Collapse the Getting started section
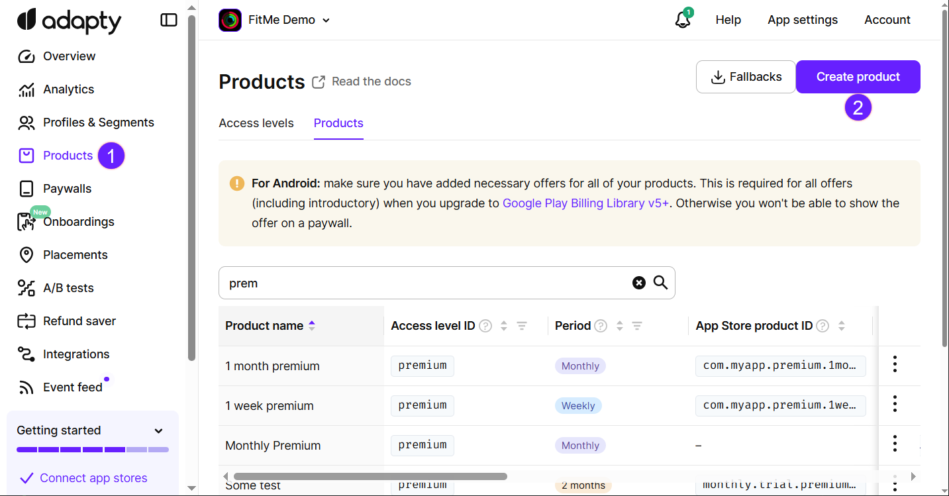The height and width of the screenshot is (496, 949). coord(158,430)
